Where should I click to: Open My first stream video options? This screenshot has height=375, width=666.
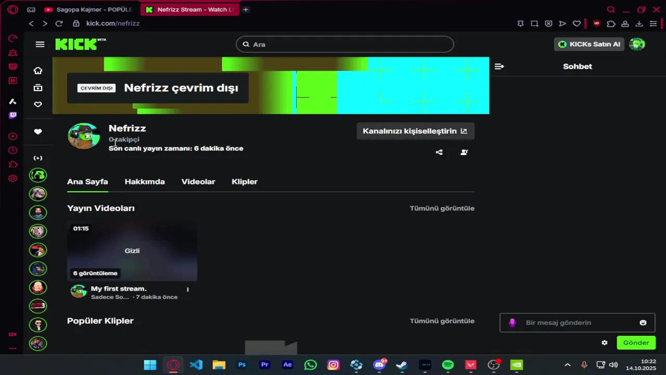188,290
